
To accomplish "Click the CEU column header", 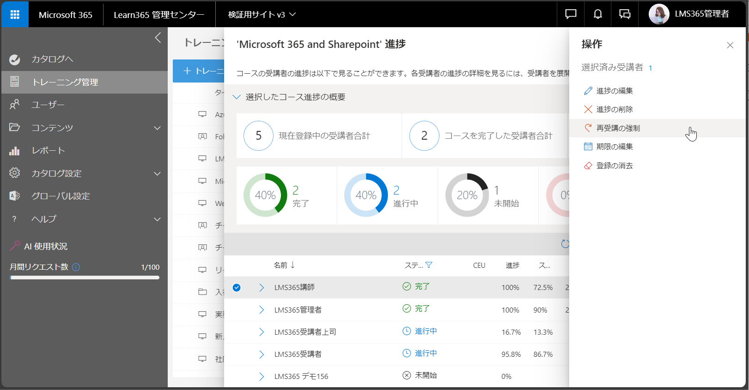I will click(x=479, y=266).
